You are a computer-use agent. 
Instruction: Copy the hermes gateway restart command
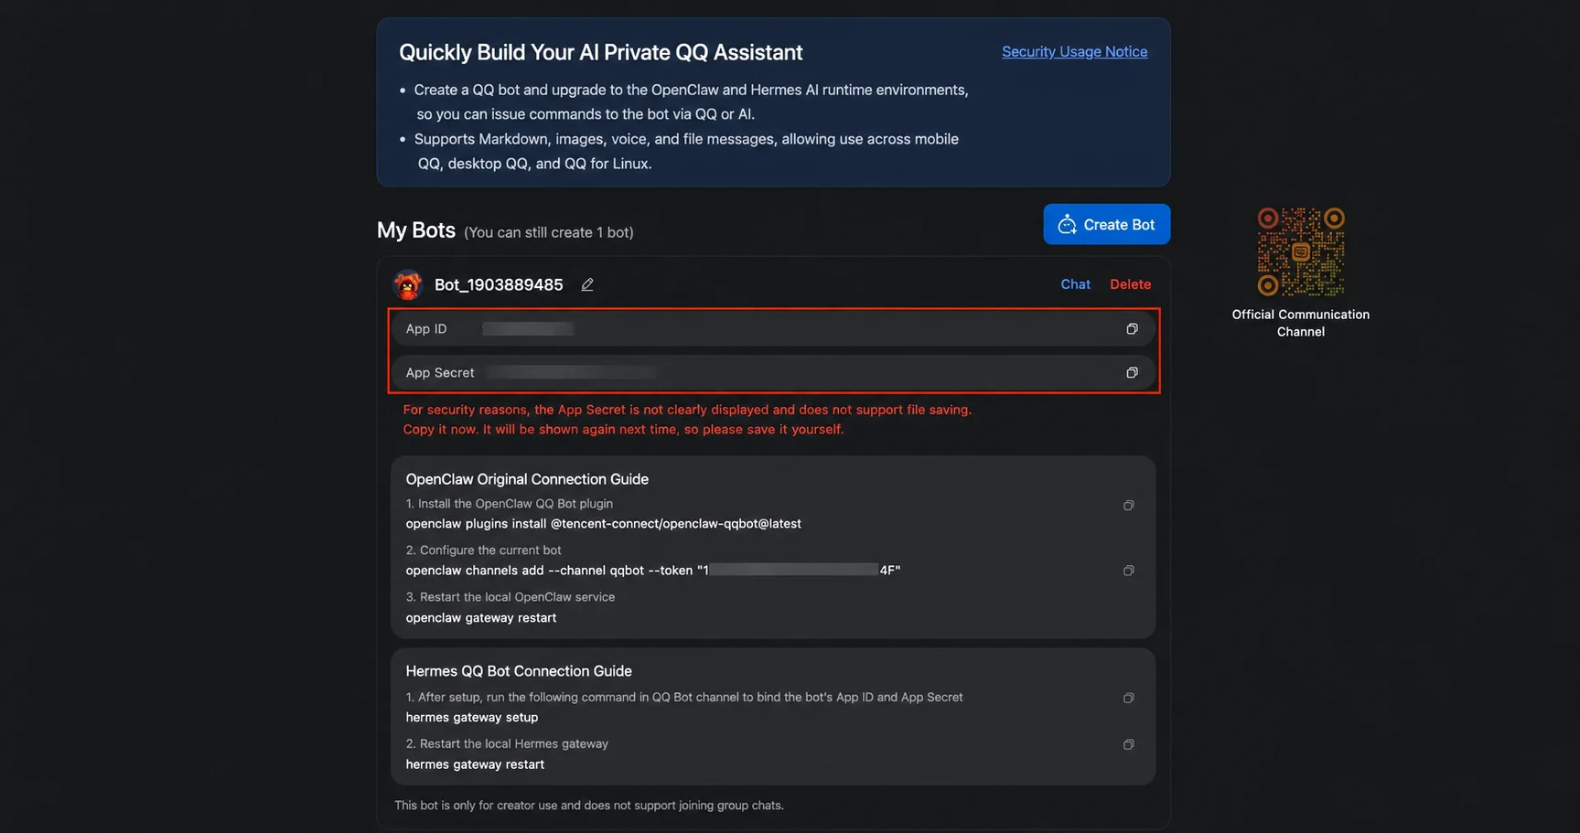(1128, 745)
